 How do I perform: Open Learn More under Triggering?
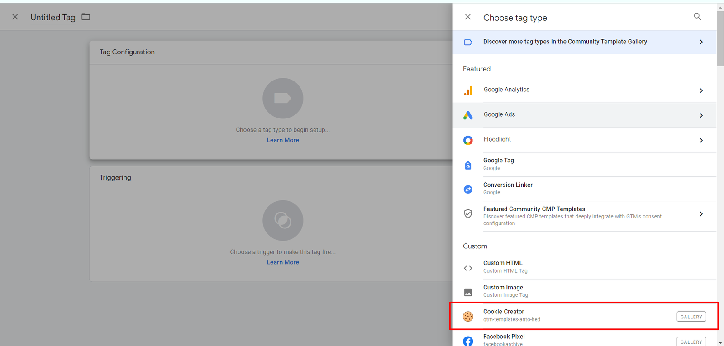point(283,262)
